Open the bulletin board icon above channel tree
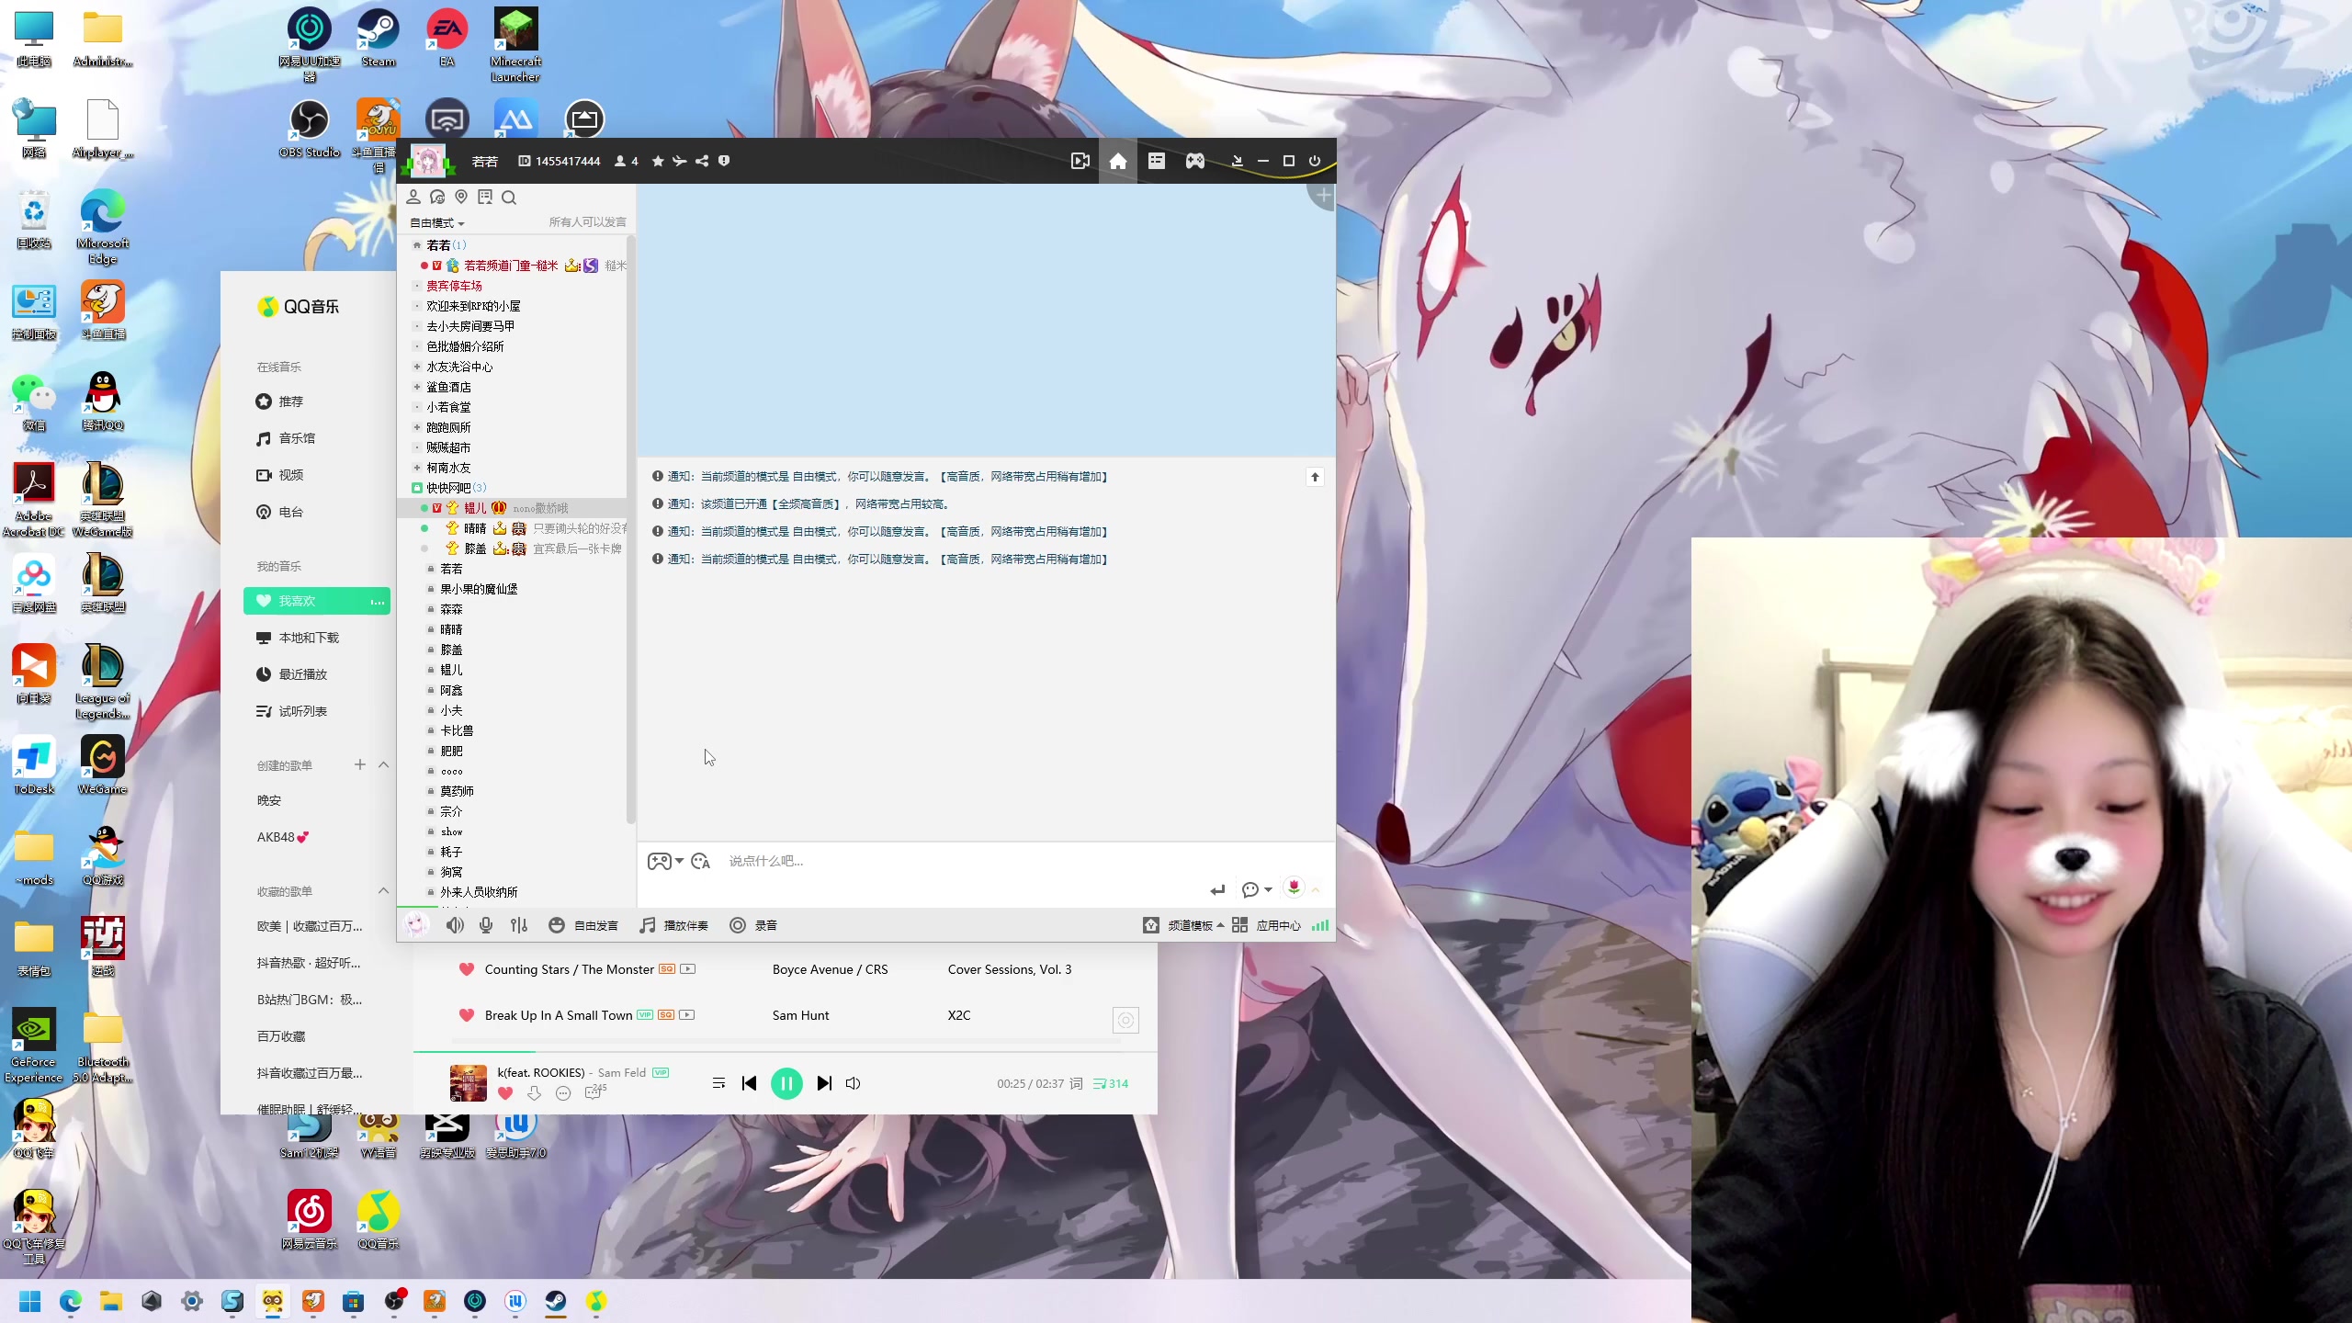 tap(485, 197)
